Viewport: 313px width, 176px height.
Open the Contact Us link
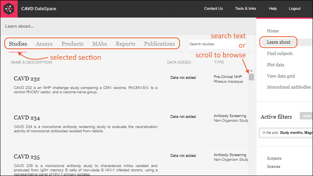[x=213, y=9]
